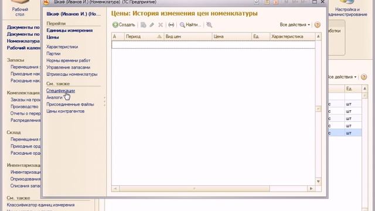The width and height of the screenshot is (375, 211).
Task: Click the middle marker on vertical scrollbar
Action: pos(318,109)
